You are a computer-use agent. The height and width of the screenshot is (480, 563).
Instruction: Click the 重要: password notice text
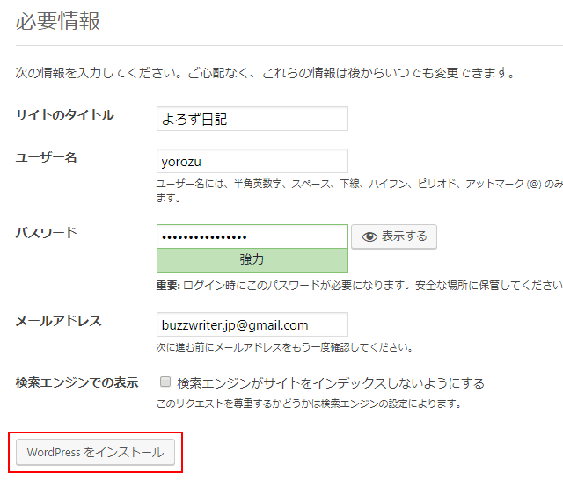pos(360,286)
